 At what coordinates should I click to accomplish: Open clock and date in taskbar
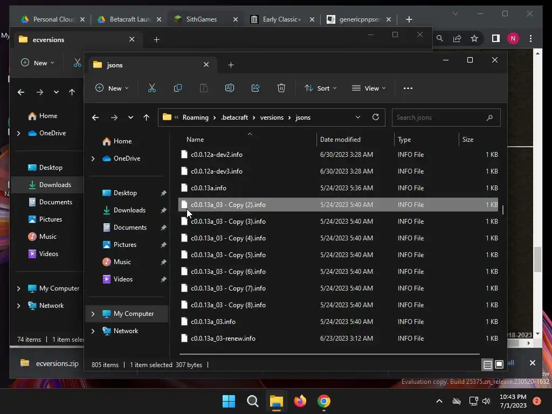(x=513, y=401)
